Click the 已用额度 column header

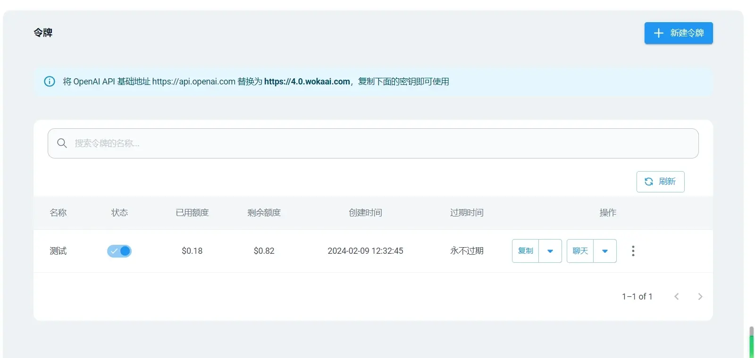click(192, 213)
